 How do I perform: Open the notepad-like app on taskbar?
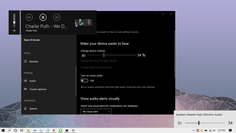(x=48, y=130)
